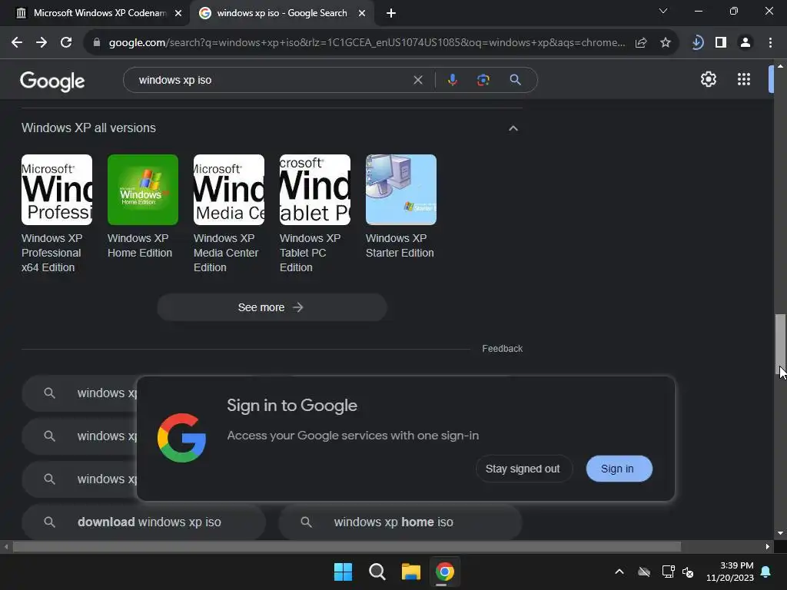Screen dimensions: 787x590
Task: Open Windows XP Starter Edition thumbnail
Action: coord(401,190)
